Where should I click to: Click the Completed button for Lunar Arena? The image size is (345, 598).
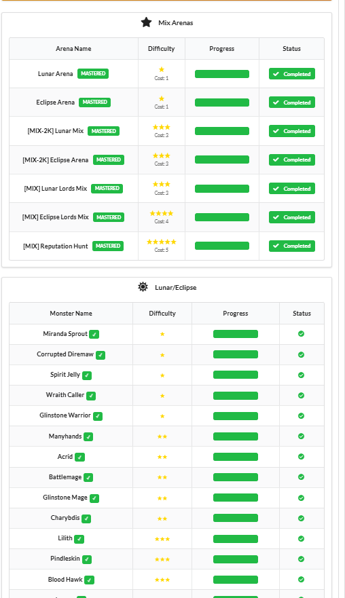tap(292, 74)
